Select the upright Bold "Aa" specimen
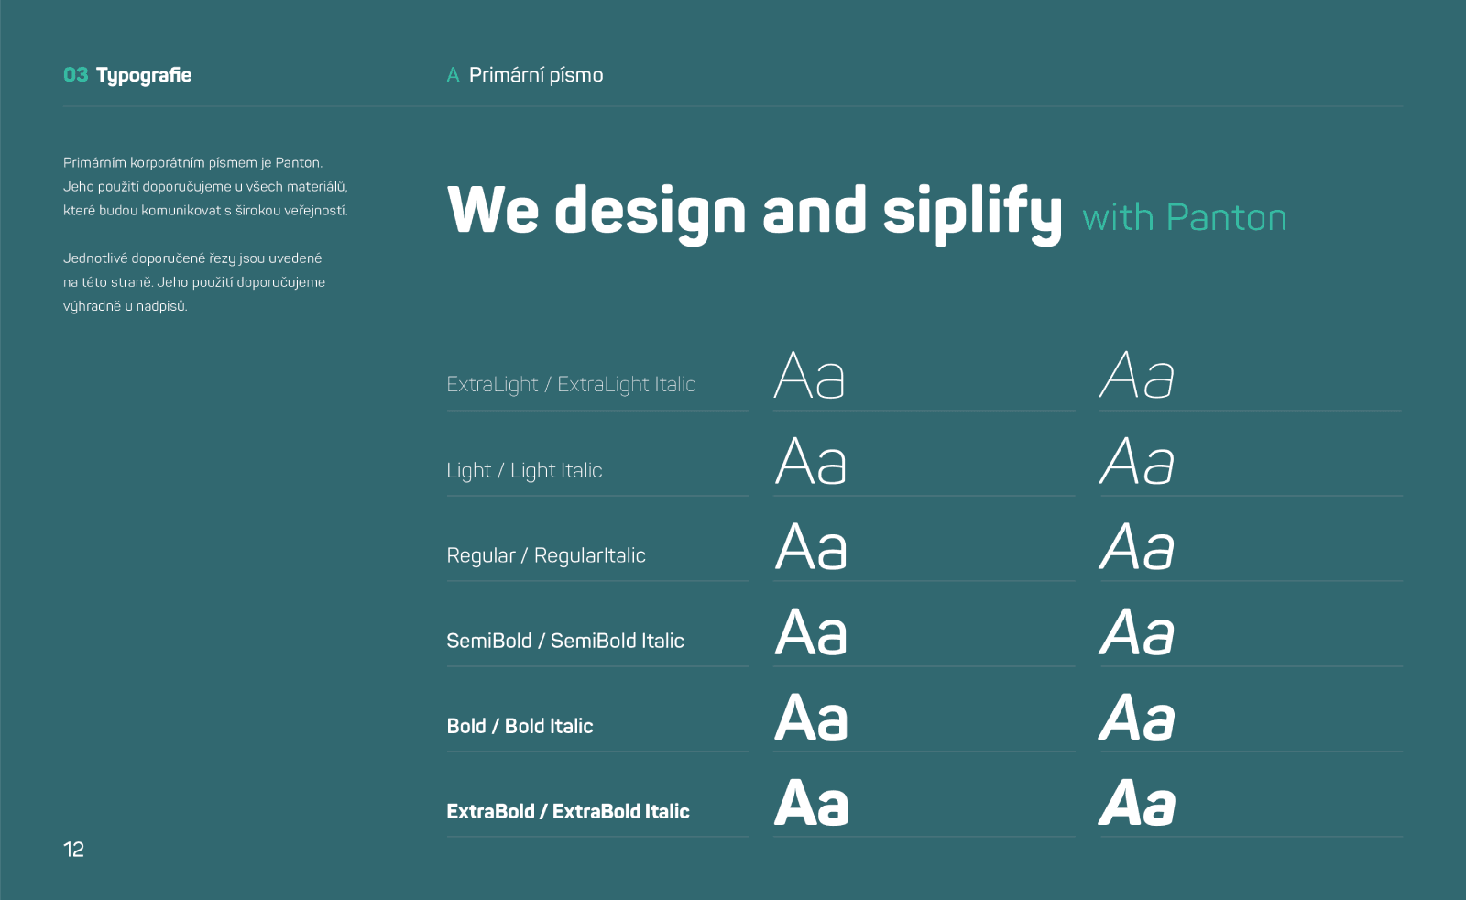Screen dimensions: 1466x900 811,718
